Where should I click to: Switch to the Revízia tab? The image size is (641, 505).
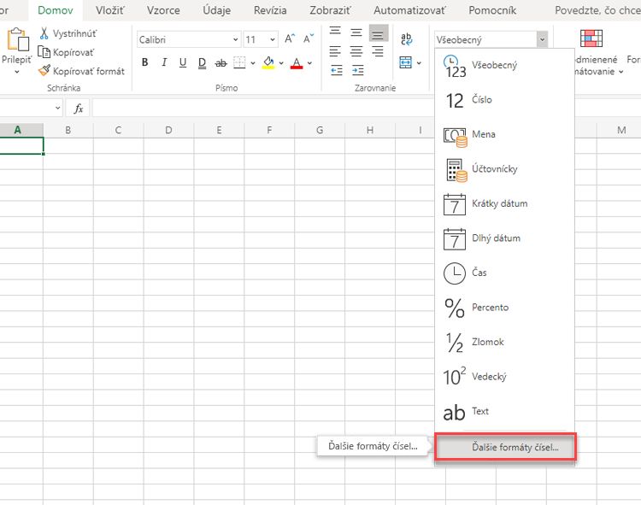270,10
